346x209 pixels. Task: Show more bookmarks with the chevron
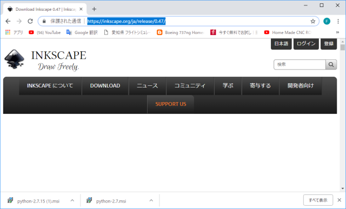coord(337,32)
